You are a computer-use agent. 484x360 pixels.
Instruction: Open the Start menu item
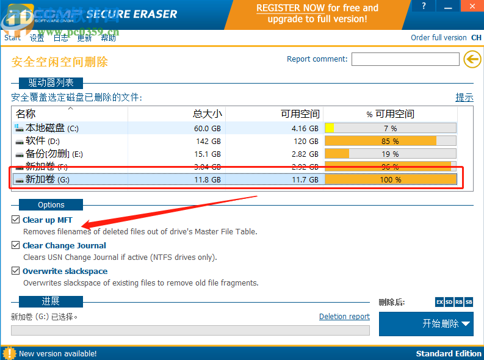point(12,38)
